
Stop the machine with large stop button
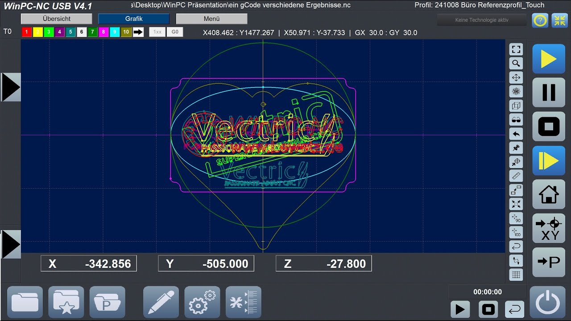coord(549,127)
